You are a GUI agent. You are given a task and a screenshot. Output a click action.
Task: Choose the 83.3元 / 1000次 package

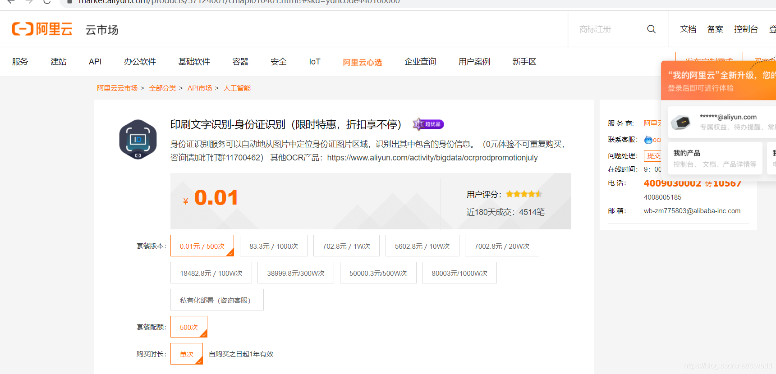[274, 246]
